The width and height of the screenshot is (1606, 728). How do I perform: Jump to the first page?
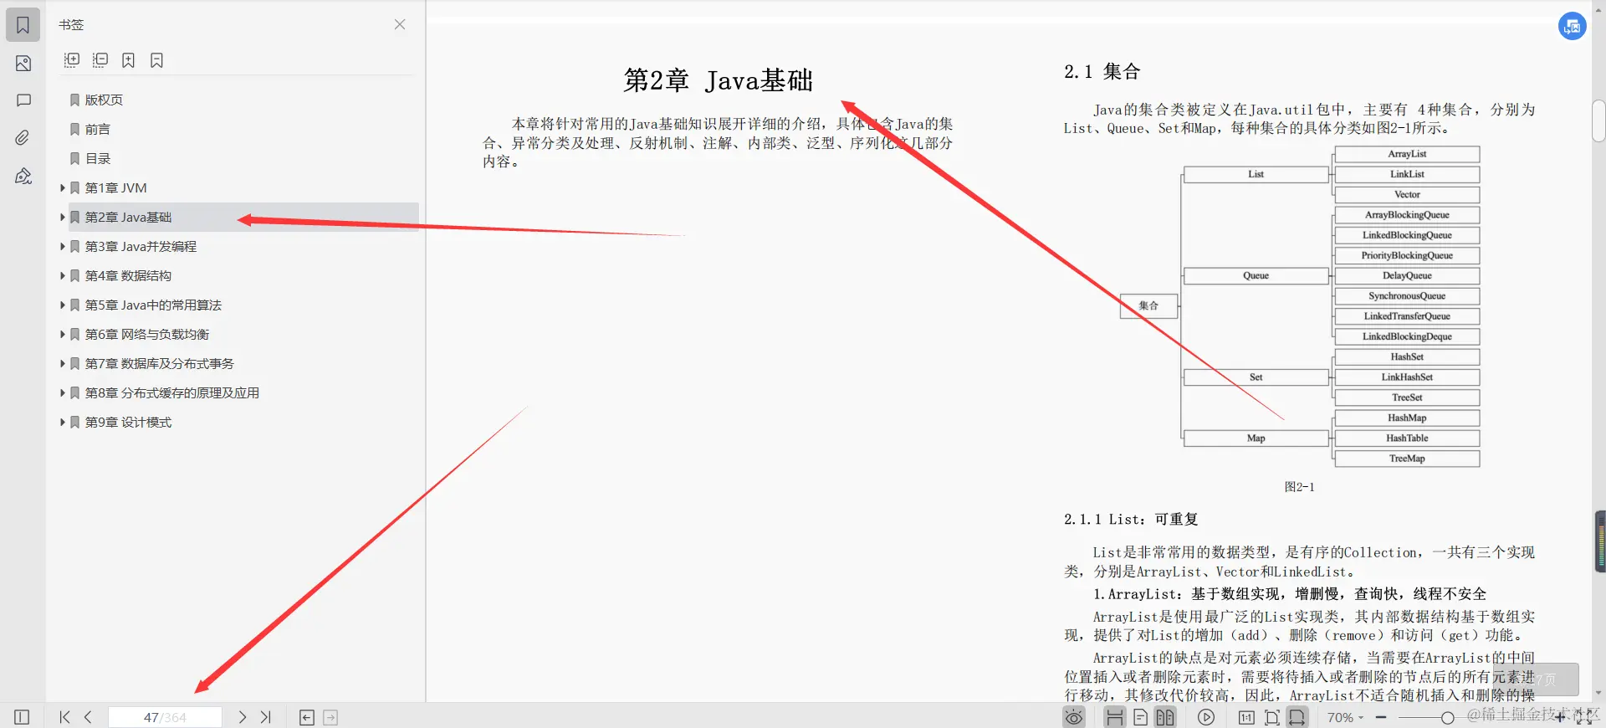pyautogui.click(x=64, y=717)
